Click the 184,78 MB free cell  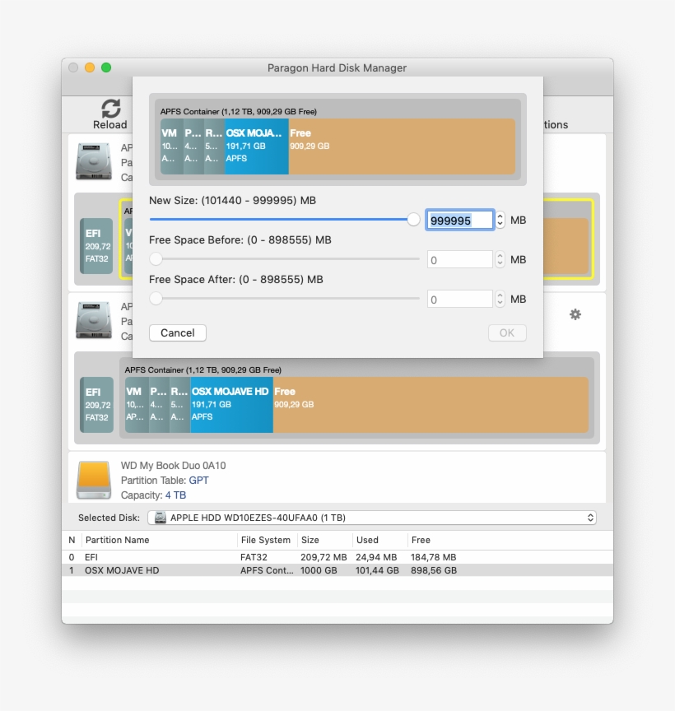click(x=433, y=557)
